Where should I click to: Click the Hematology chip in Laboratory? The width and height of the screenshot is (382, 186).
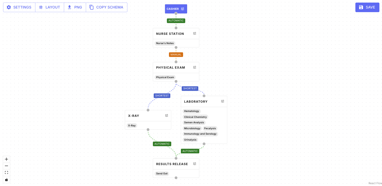tap(192, 111)
